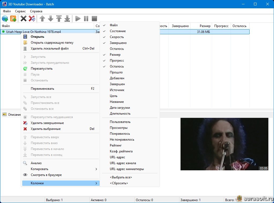Screen dimensions: 274x203
Task: Click the delete completed toolbar icon
Action: pyautogui.click(x=32, y=18)
